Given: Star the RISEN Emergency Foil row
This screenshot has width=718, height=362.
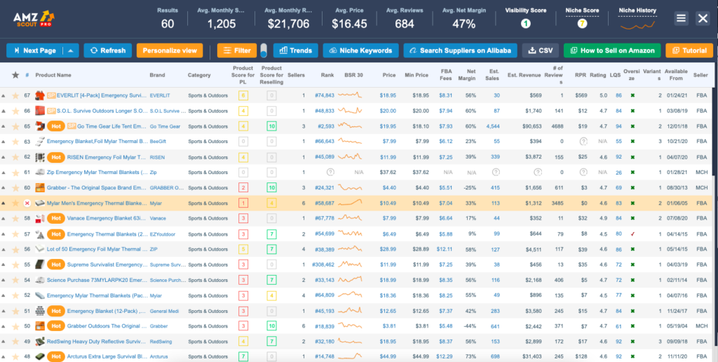Looking at the screenshot, I should 15,157.
